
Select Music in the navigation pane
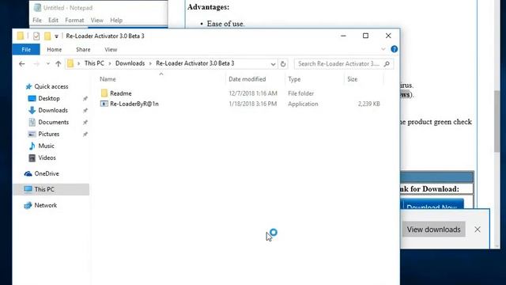click(x=46, y=146)
